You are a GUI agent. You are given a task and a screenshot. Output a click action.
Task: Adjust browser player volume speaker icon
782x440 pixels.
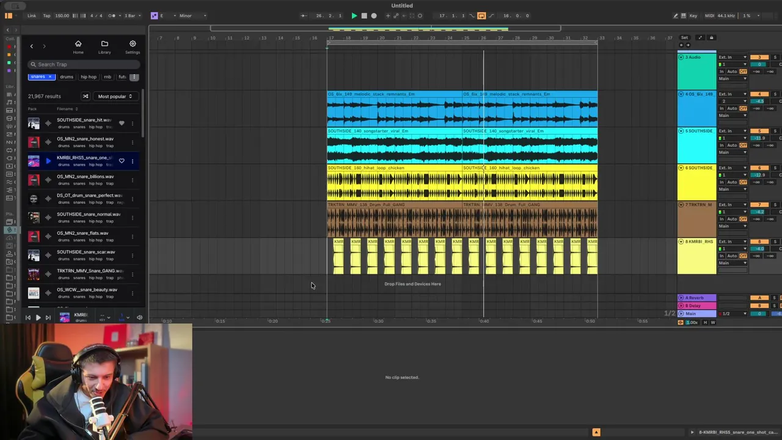tap(139, 317)
